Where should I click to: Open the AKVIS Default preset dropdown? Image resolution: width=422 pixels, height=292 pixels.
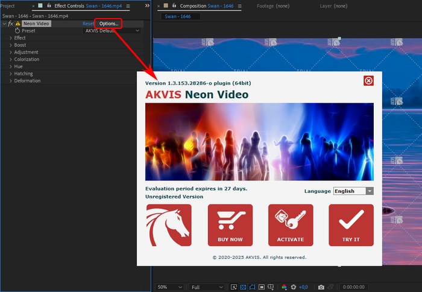click(x=112, y=31)
